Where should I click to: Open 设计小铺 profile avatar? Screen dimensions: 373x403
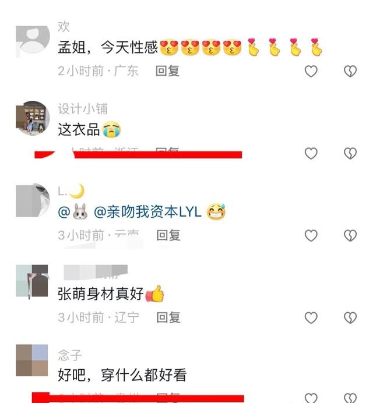(x=33, y=118)
